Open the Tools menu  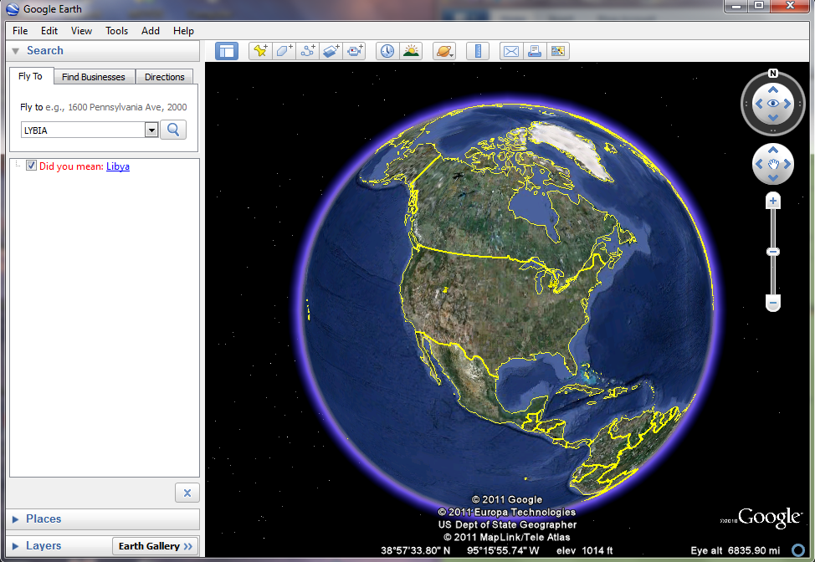click(116, 31)
